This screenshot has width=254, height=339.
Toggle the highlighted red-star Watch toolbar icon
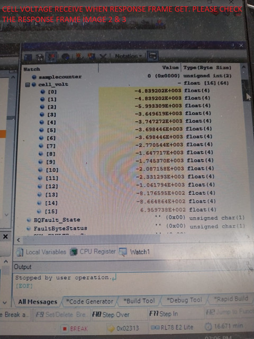point(51,57)
